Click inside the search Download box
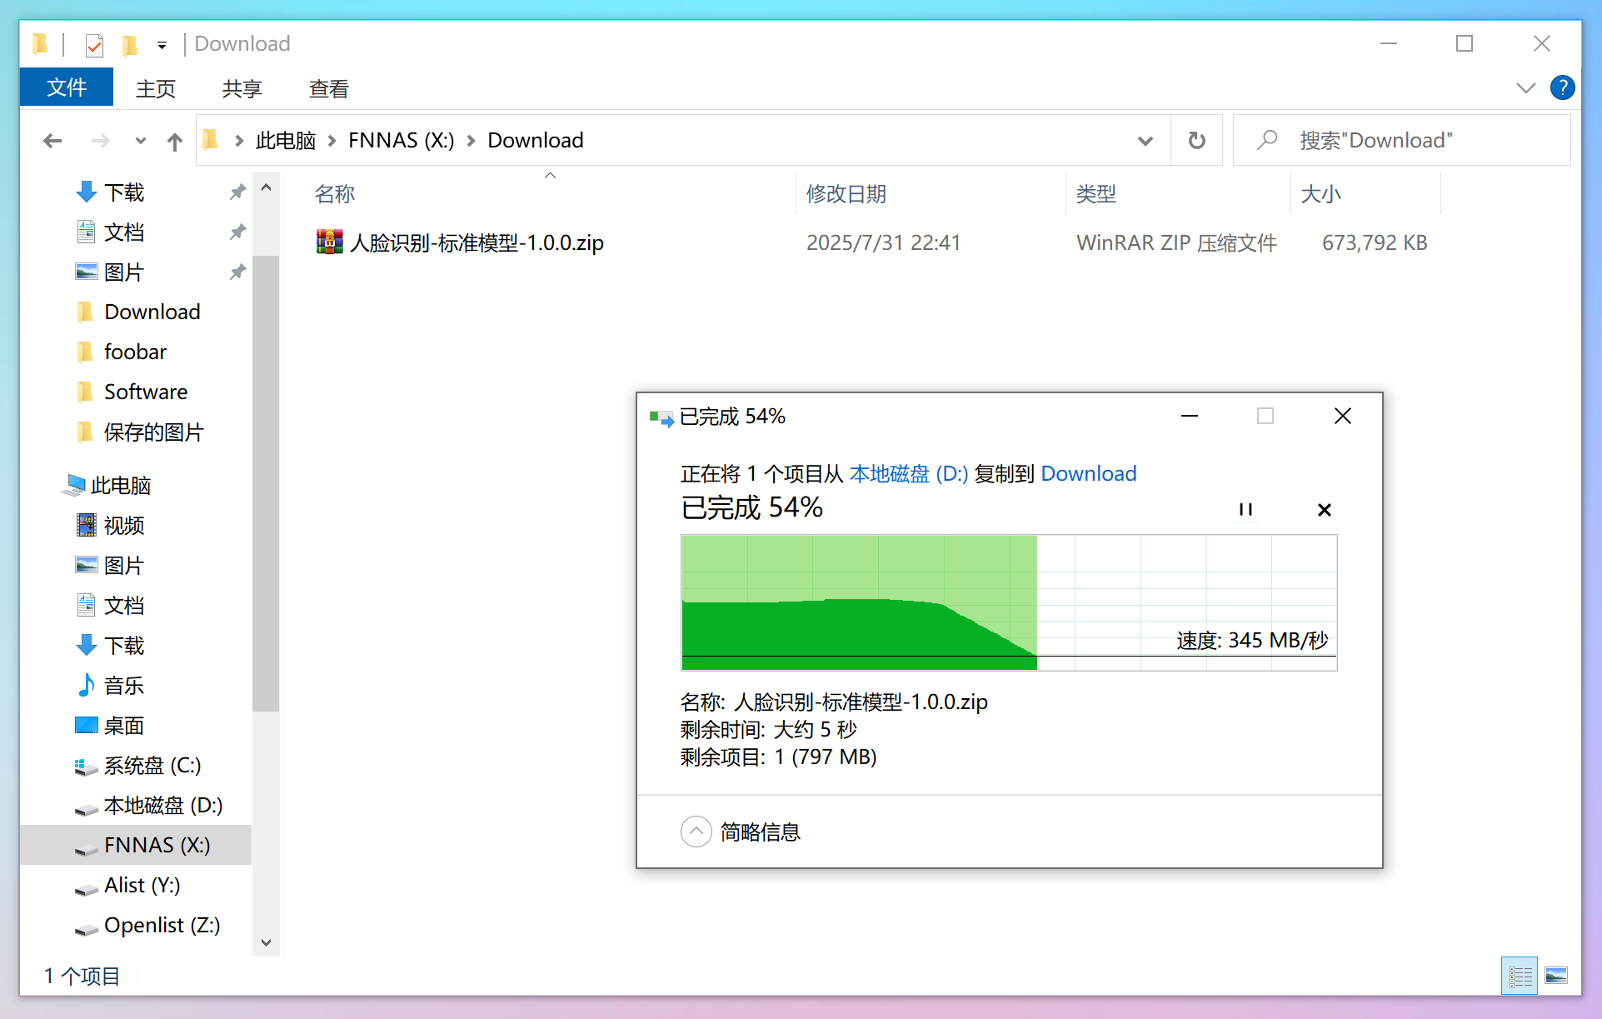 click(x=1408, y=140)
